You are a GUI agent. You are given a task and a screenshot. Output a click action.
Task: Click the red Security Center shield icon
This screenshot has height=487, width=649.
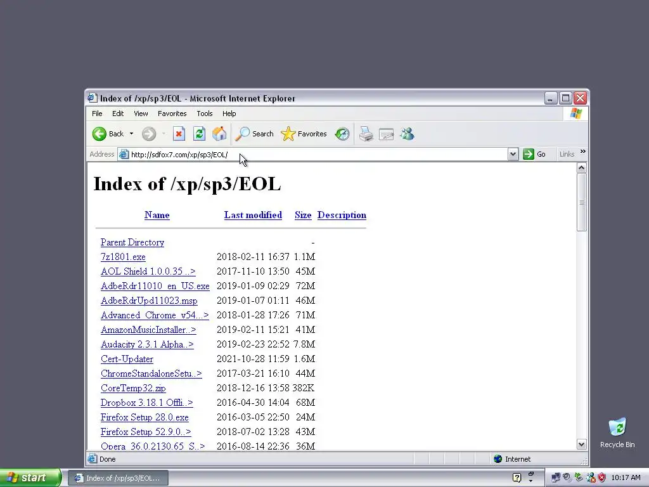coord(602,477)
